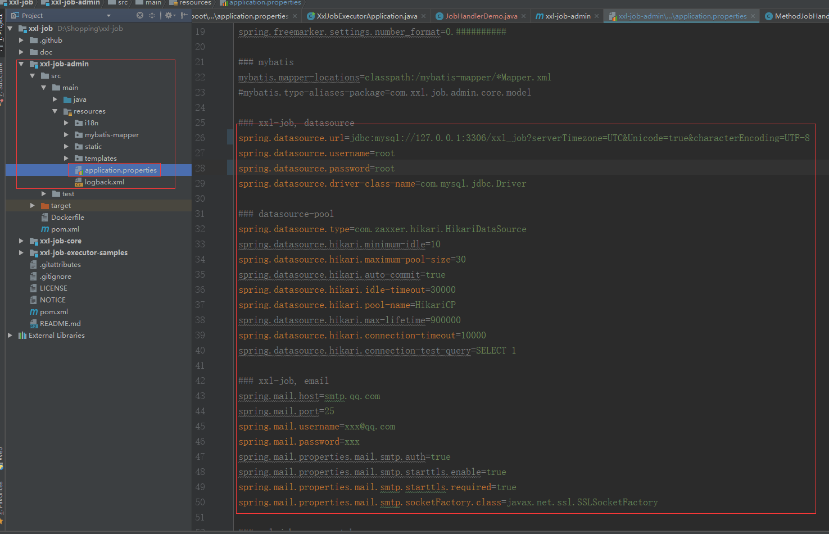This screenshot has height=534, width=829.
Task: Expand the xxl-job-core module arrow
Action: [21, 241]
